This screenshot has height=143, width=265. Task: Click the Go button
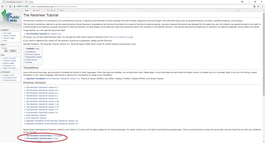(x=6, y=51)
